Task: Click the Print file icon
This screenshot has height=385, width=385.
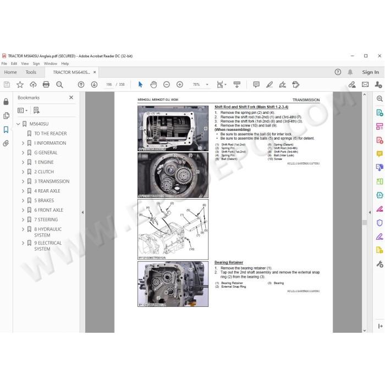Action: point(46,85)
